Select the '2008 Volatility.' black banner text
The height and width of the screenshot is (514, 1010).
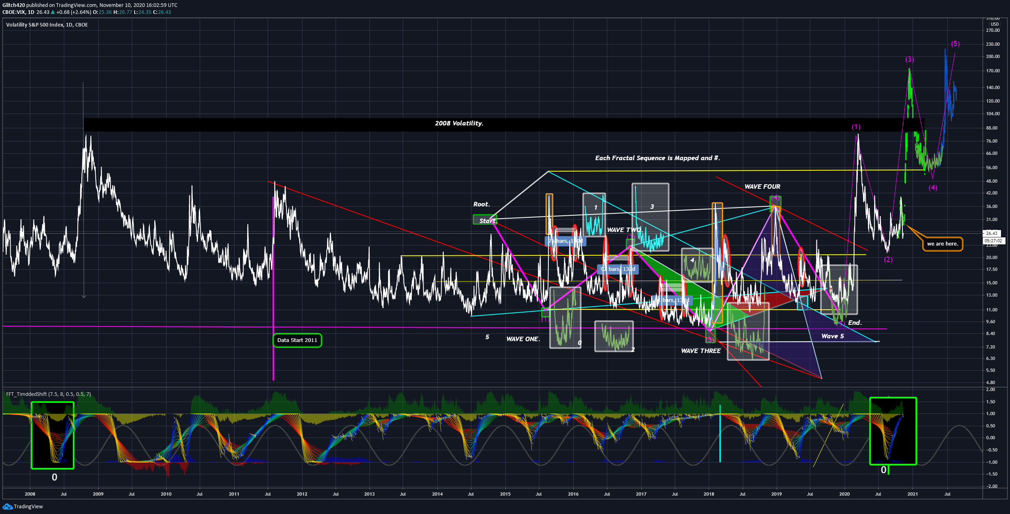(459, 123)
